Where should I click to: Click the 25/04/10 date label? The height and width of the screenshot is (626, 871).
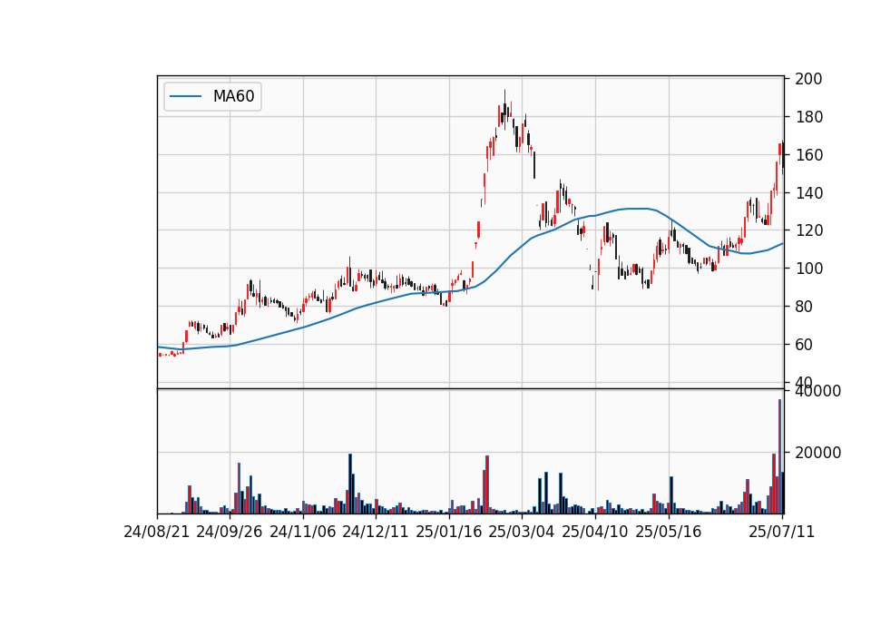click(x=595, y=533)
